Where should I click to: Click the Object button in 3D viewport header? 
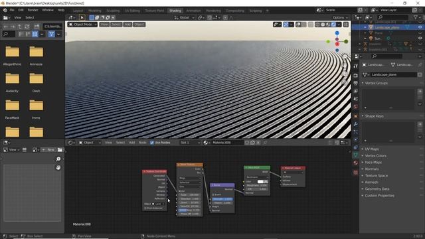click(x=139, y=25)
